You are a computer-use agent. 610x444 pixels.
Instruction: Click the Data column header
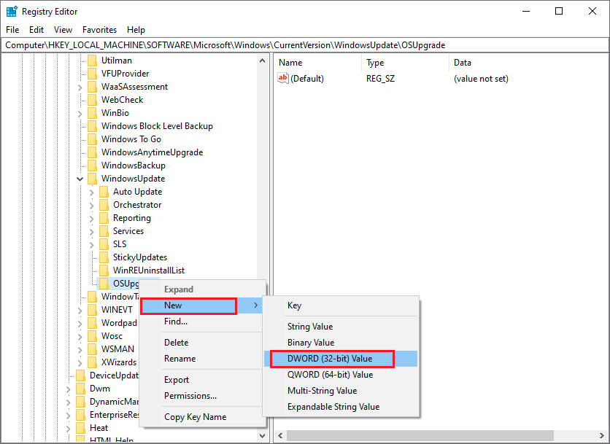[529, 63]
